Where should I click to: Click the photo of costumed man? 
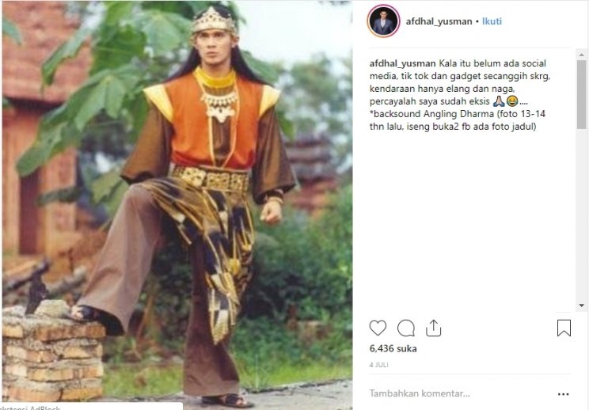(177, 205)
